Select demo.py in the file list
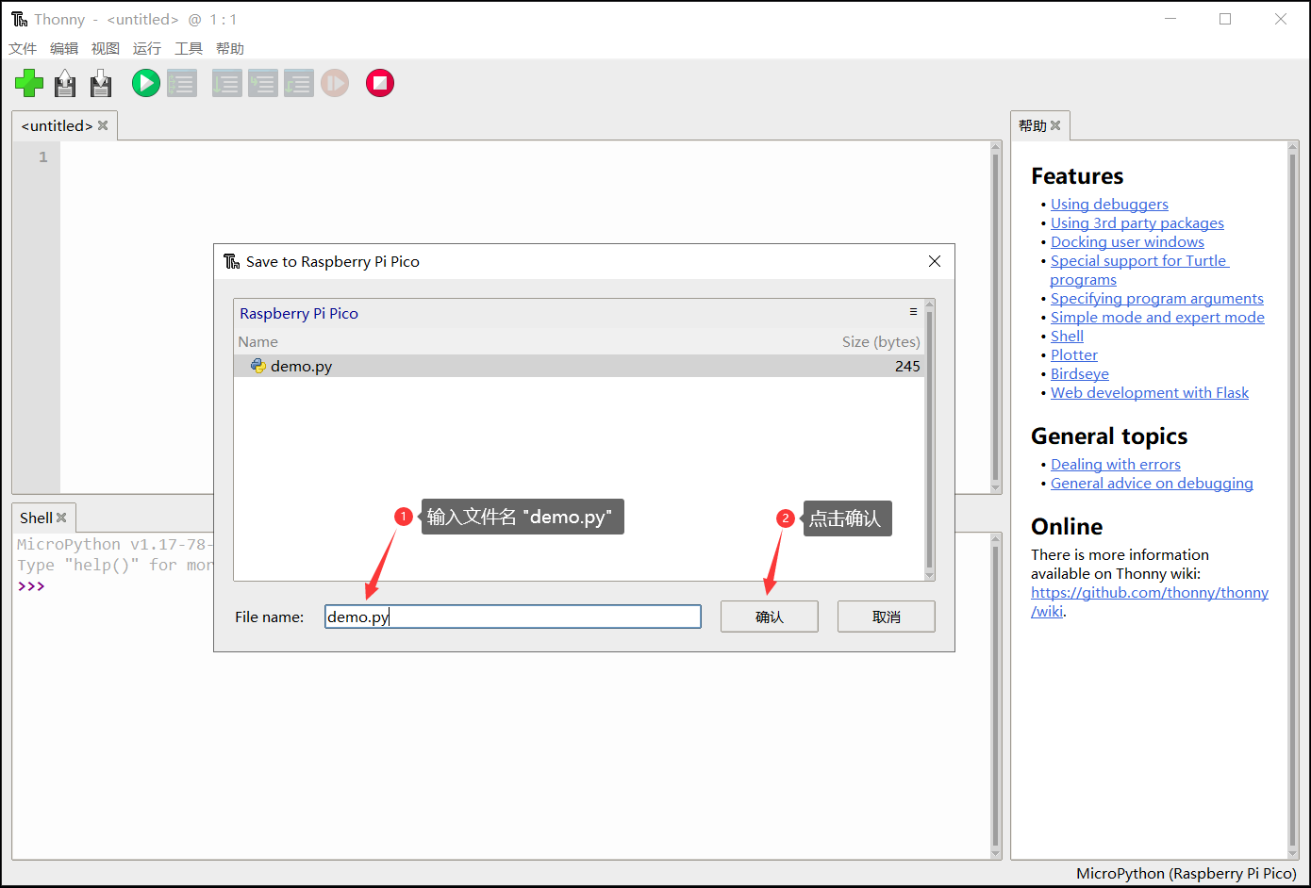This screenshot has height=888, width=1311. 579,366
